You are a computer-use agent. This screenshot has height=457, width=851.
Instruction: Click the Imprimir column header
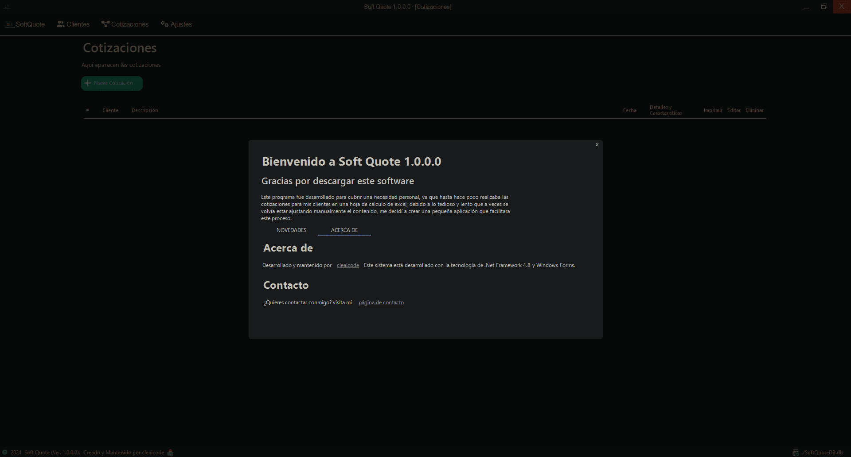[x=713, y=110]
